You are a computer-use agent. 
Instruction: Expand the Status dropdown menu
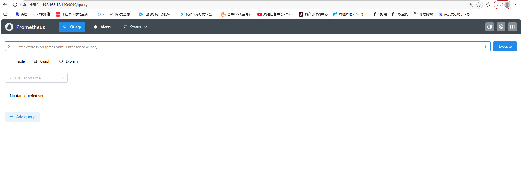coord(135,27)
